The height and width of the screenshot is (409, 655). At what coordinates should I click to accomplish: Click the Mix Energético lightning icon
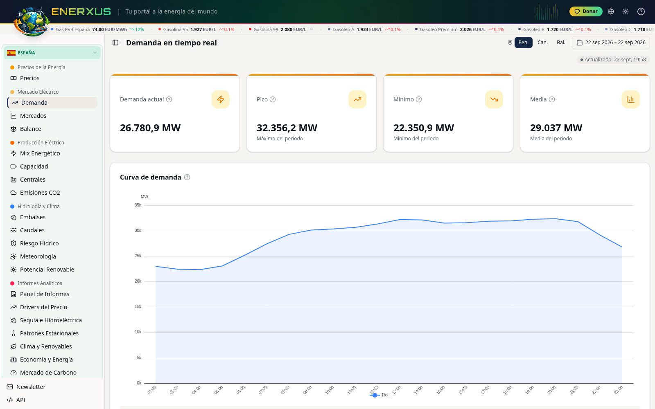14,153
